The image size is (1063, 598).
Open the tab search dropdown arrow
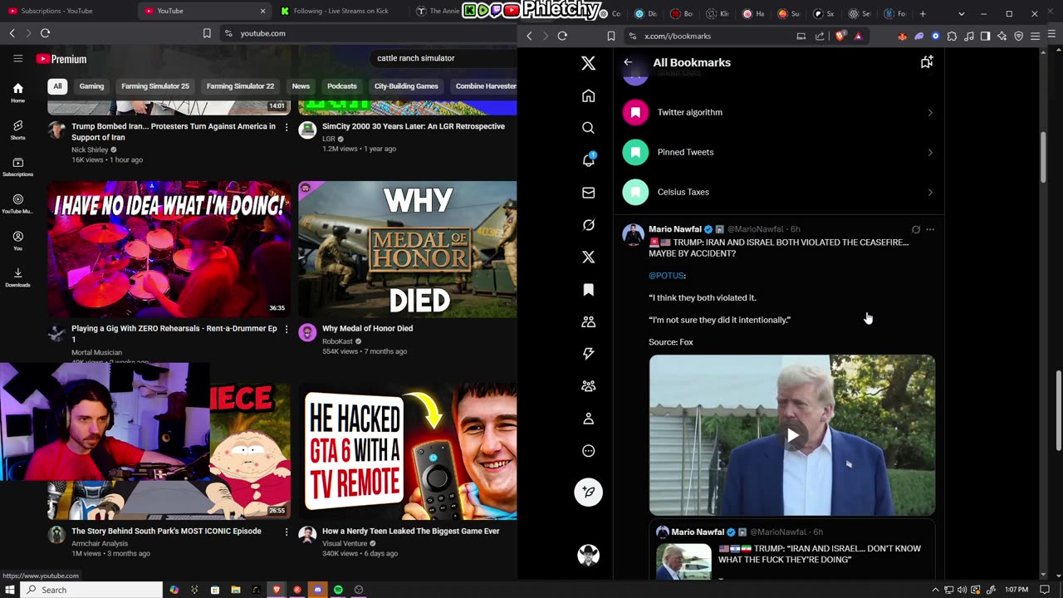(961, 13)
